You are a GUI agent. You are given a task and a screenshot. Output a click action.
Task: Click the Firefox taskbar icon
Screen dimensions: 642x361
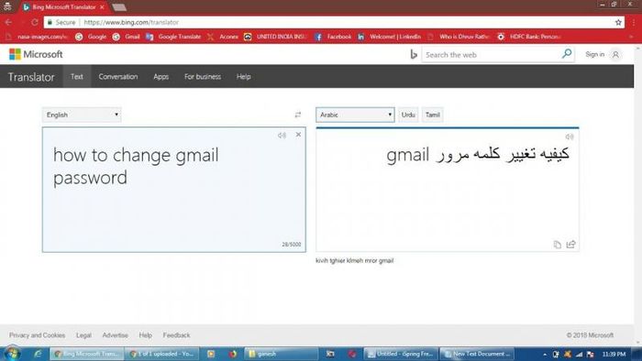click(233, 354)
